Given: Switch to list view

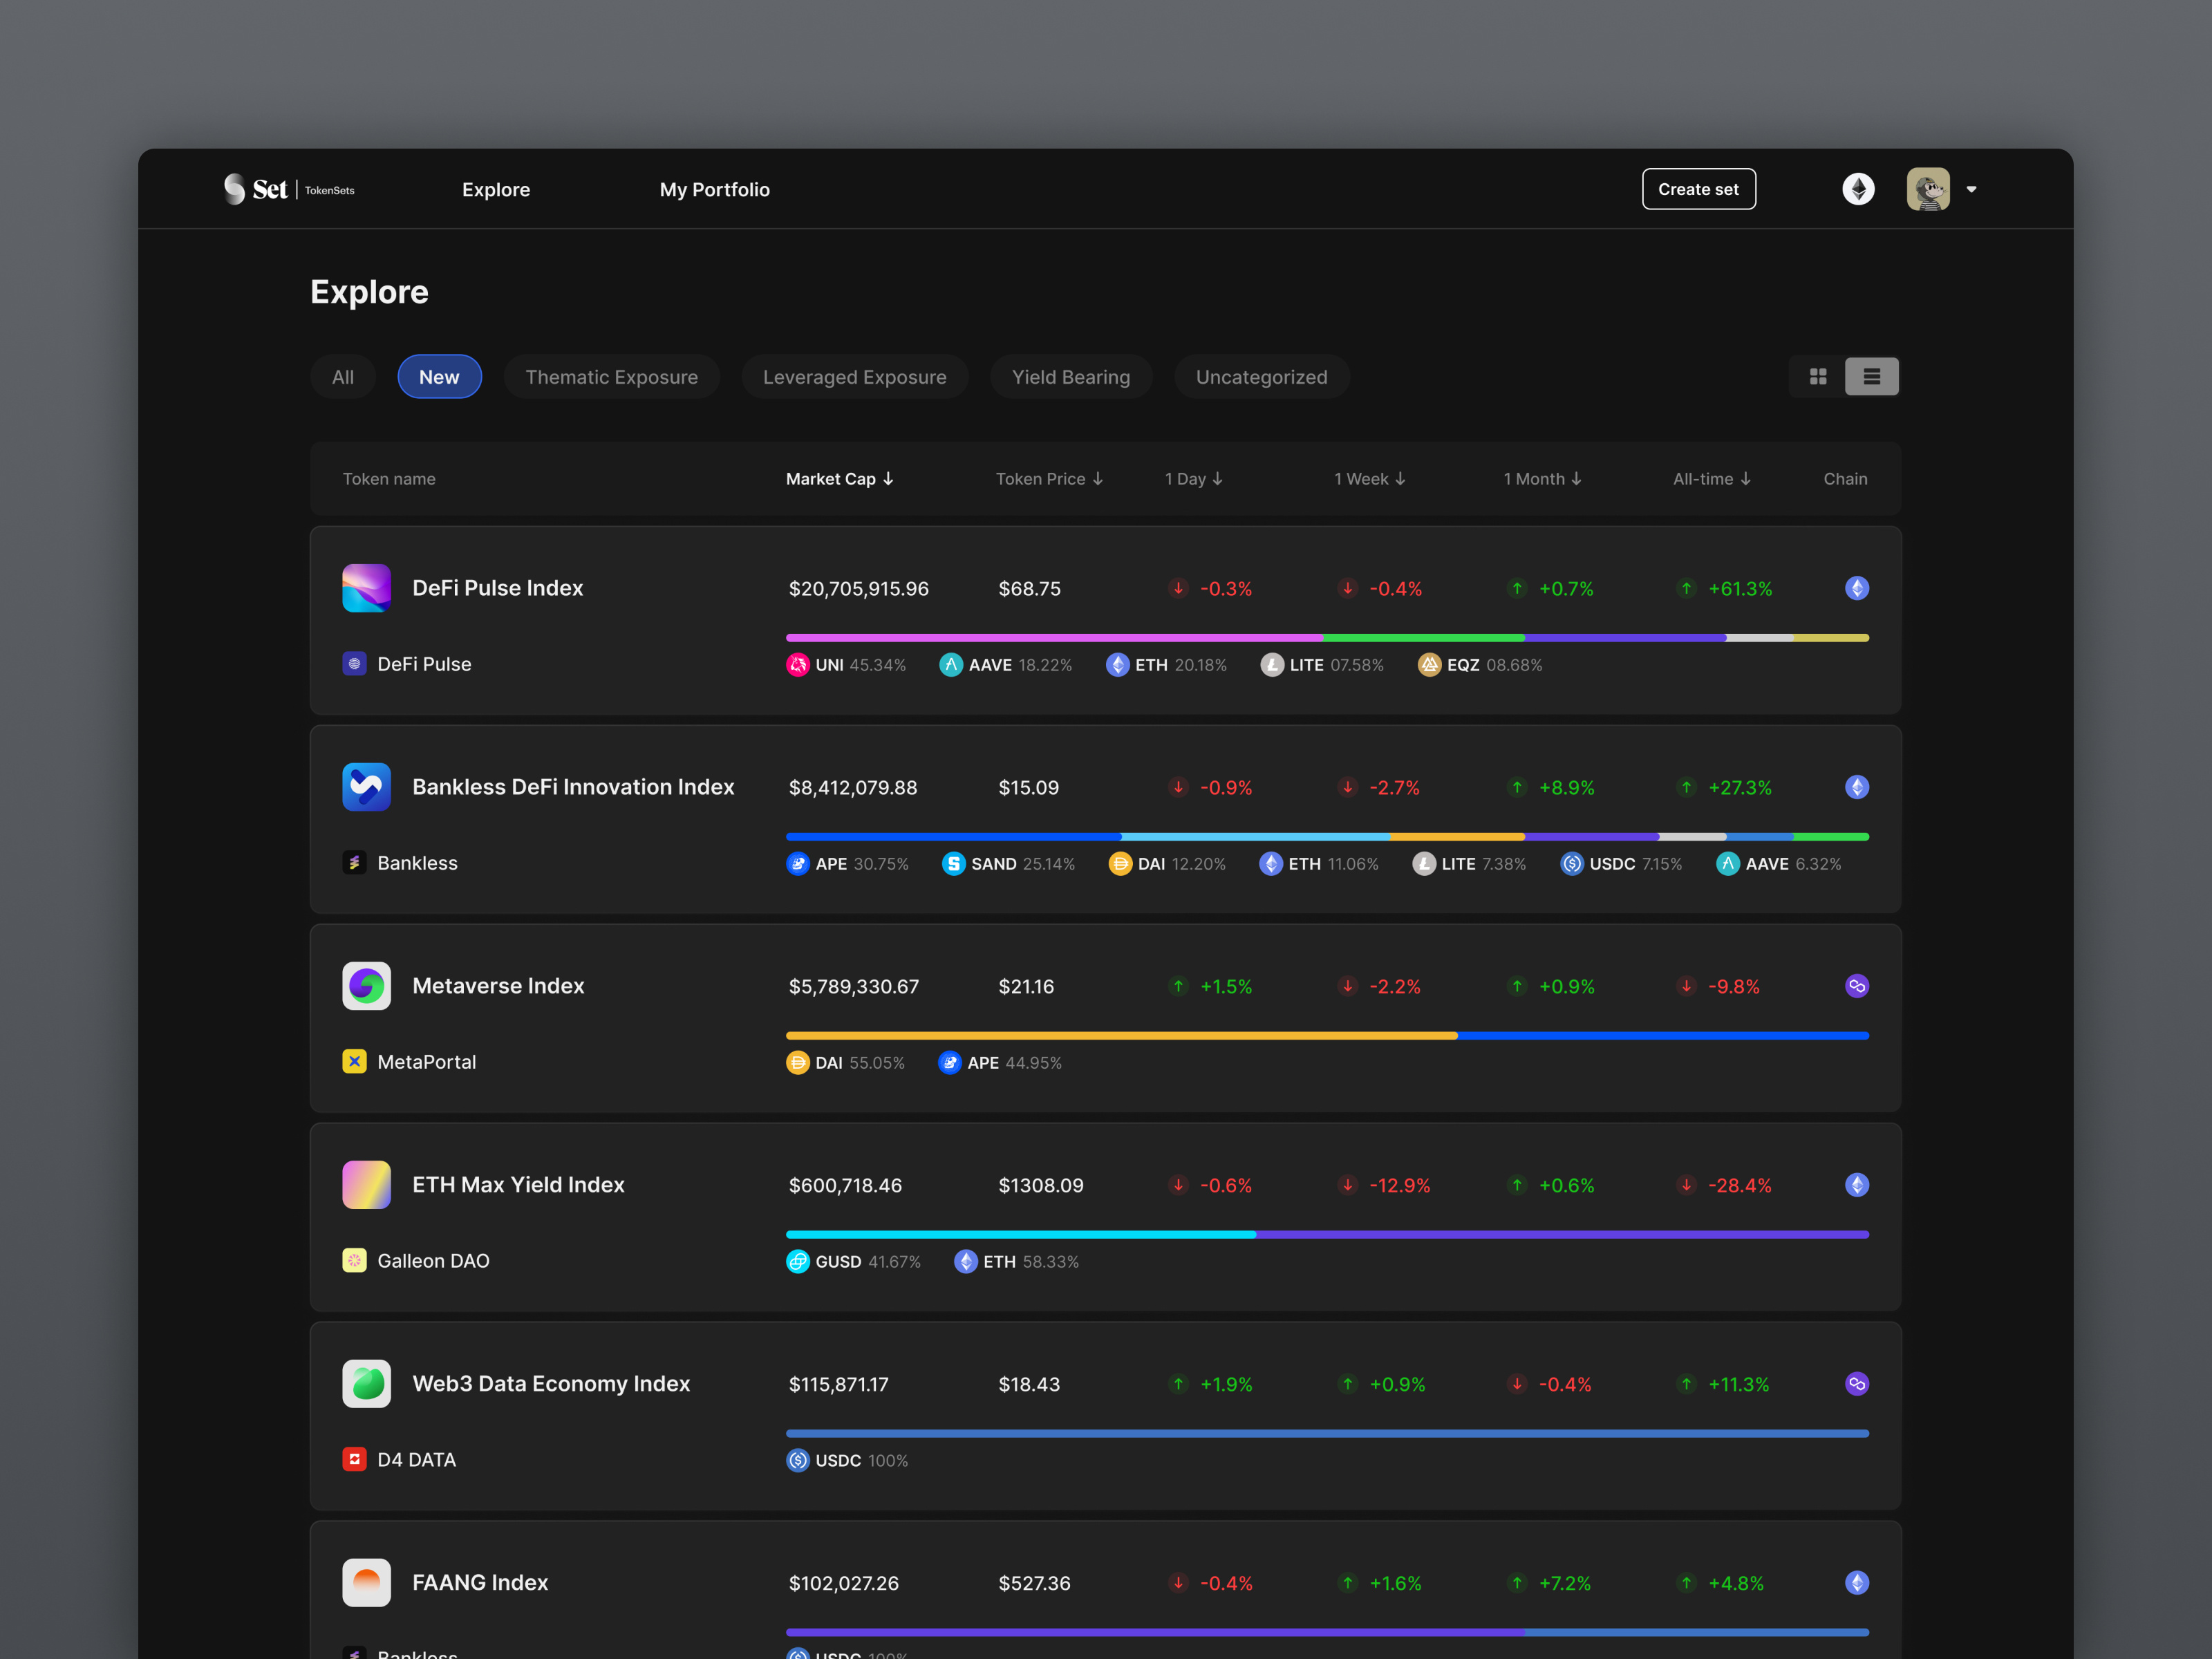Looking at the screenshot, I should tap(1872, 377).
